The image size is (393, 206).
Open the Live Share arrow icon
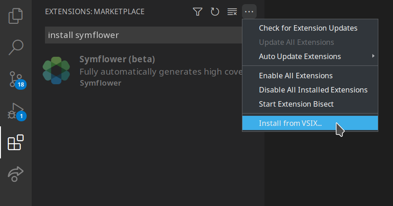tap(16, 174)
